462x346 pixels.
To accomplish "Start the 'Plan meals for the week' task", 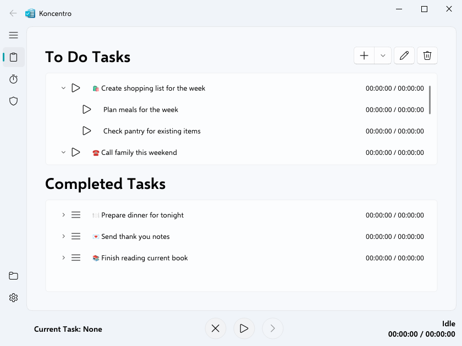I will coord(87,109).
